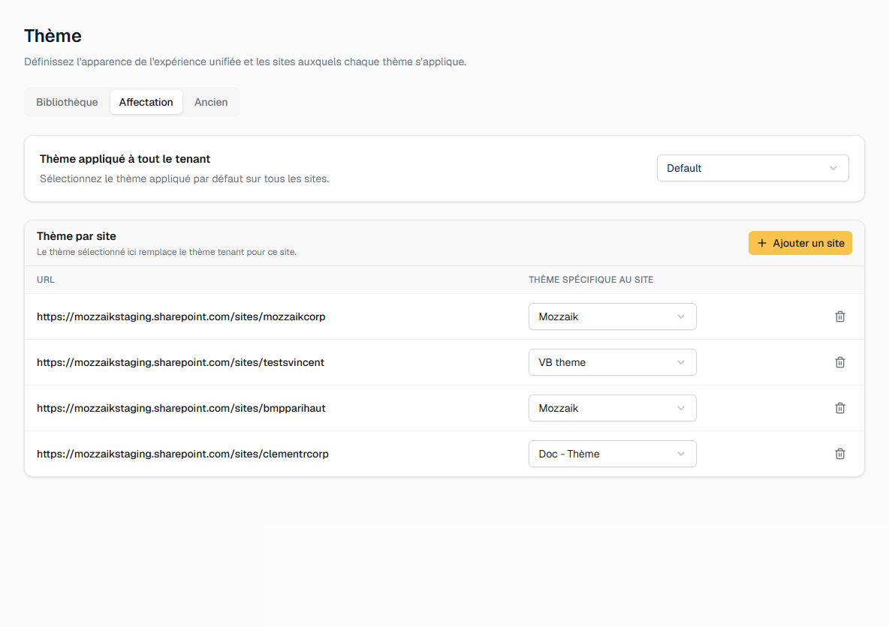Click the bmpparihaut site URL

coord(181,408)
